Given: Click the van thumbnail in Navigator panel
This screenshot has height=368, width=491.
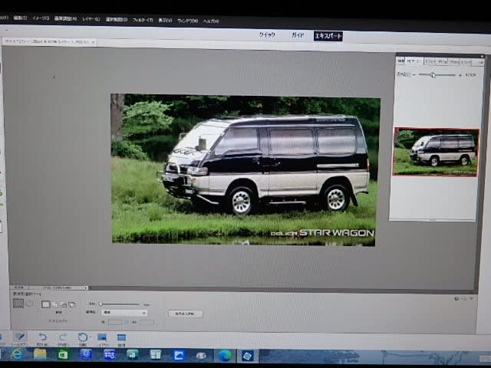Looking at the screenshot, I should [436, 152].
